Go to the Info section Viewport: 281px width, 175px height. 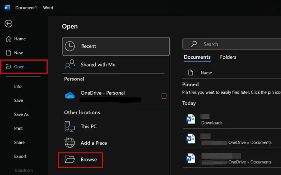[x=18, y=86]
